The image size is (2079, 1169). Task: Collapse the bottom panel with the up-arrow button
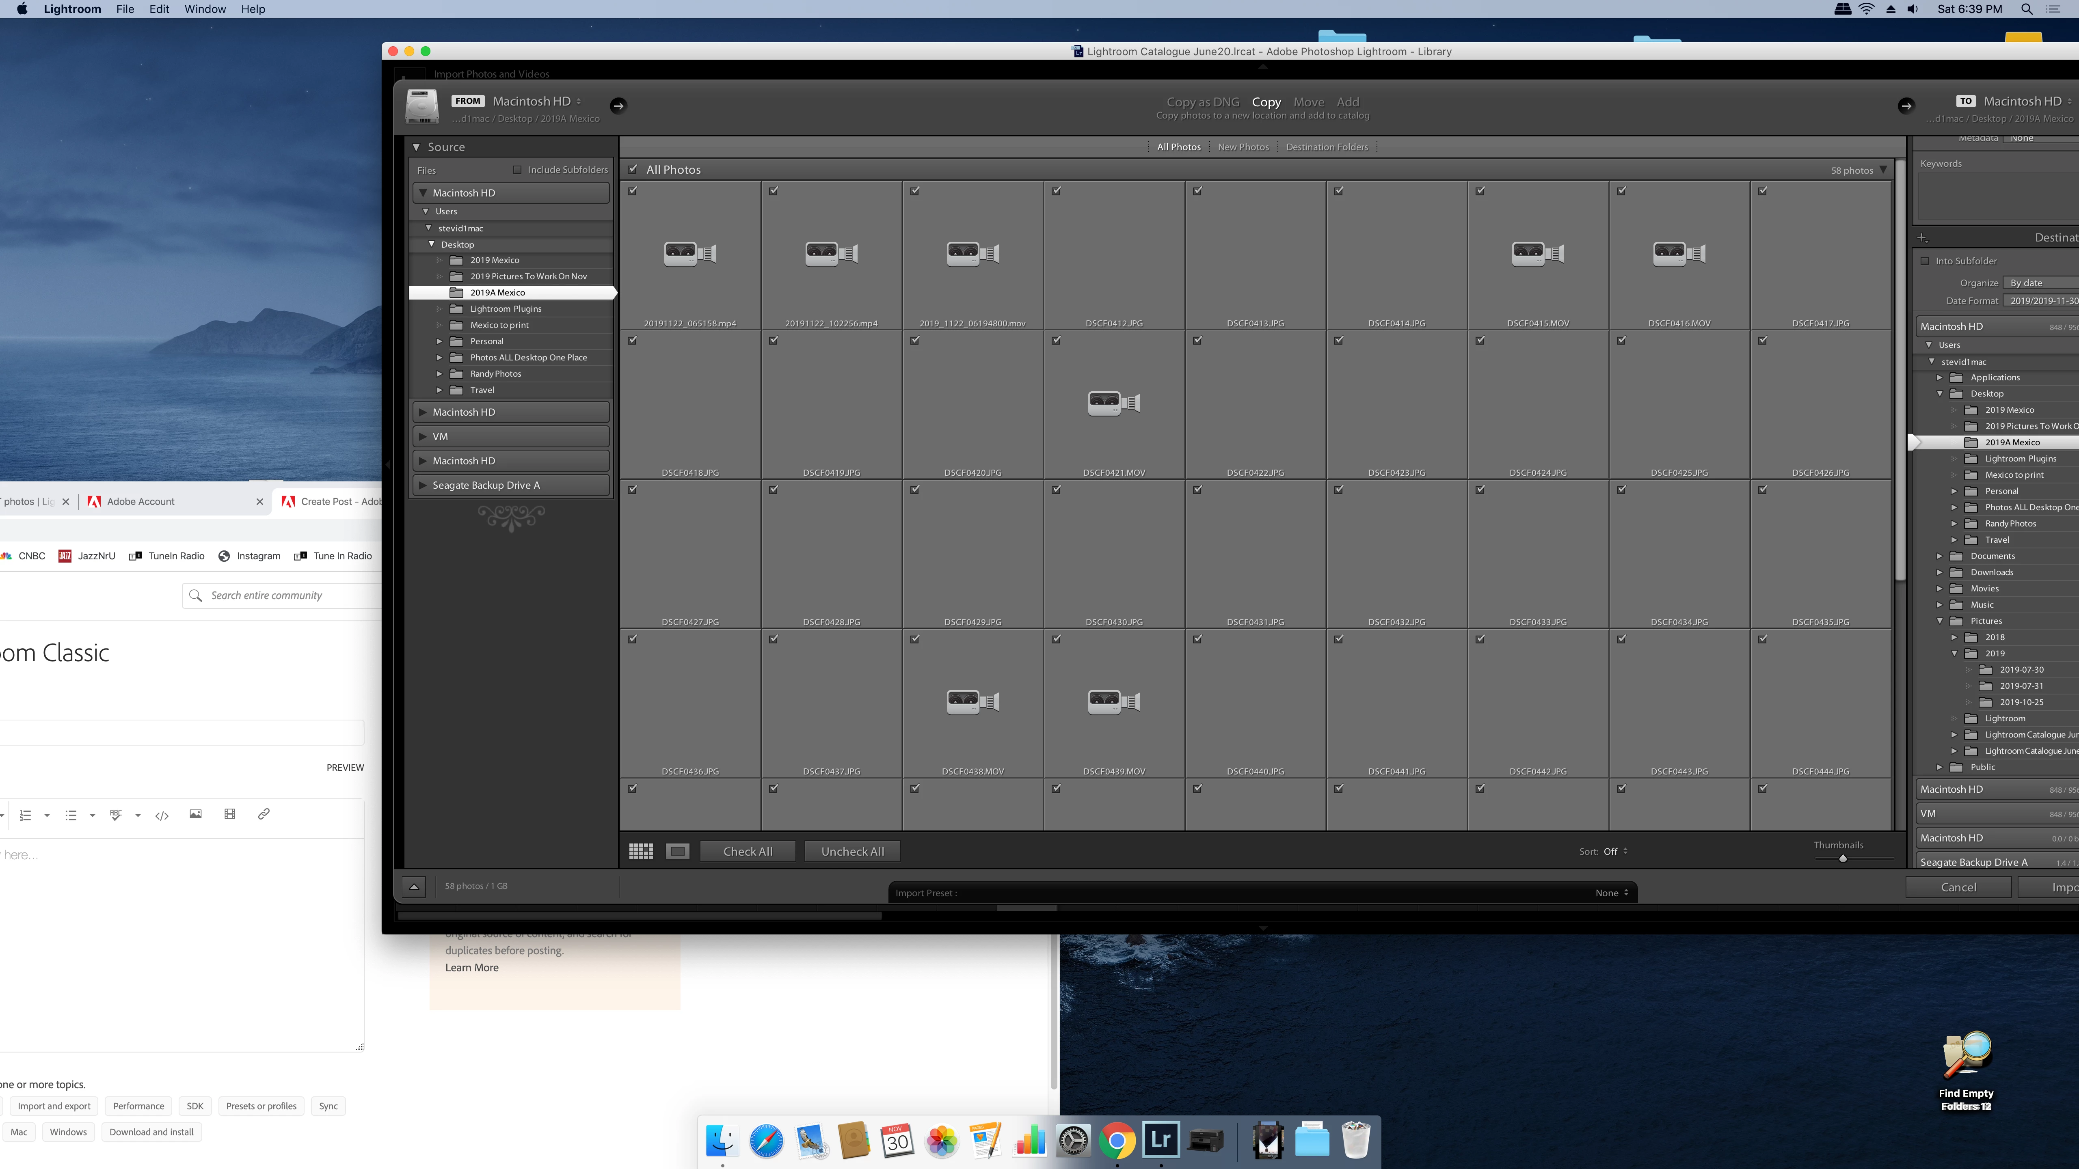[414, 886]
